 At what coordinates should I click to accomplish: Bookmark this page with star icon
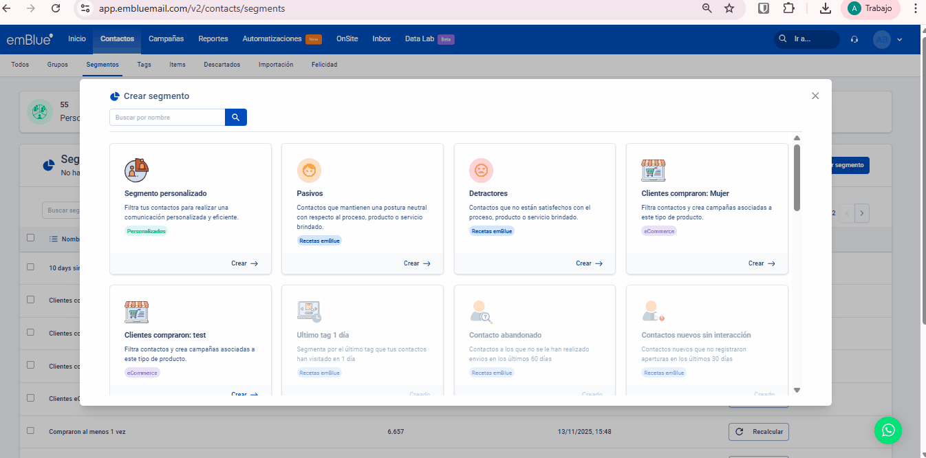[729, 8]
